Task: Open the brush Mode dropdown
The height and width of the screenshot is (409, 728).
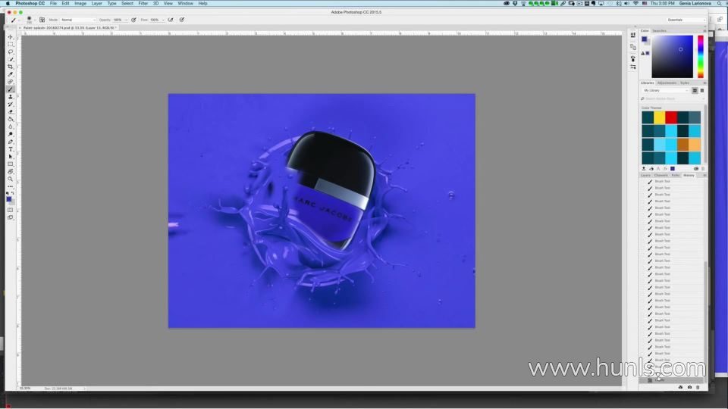Action: point(78,20)
